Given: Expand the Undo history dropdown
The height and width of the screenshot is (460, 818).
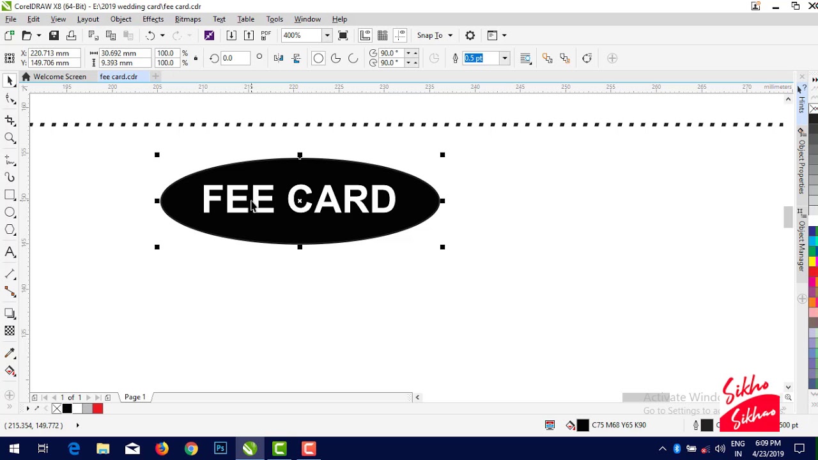Looking at the screenshot, I should point(162,36).
